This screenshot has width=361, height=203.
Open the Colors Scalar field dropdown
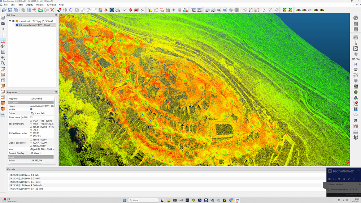click(x=41, y=113)
